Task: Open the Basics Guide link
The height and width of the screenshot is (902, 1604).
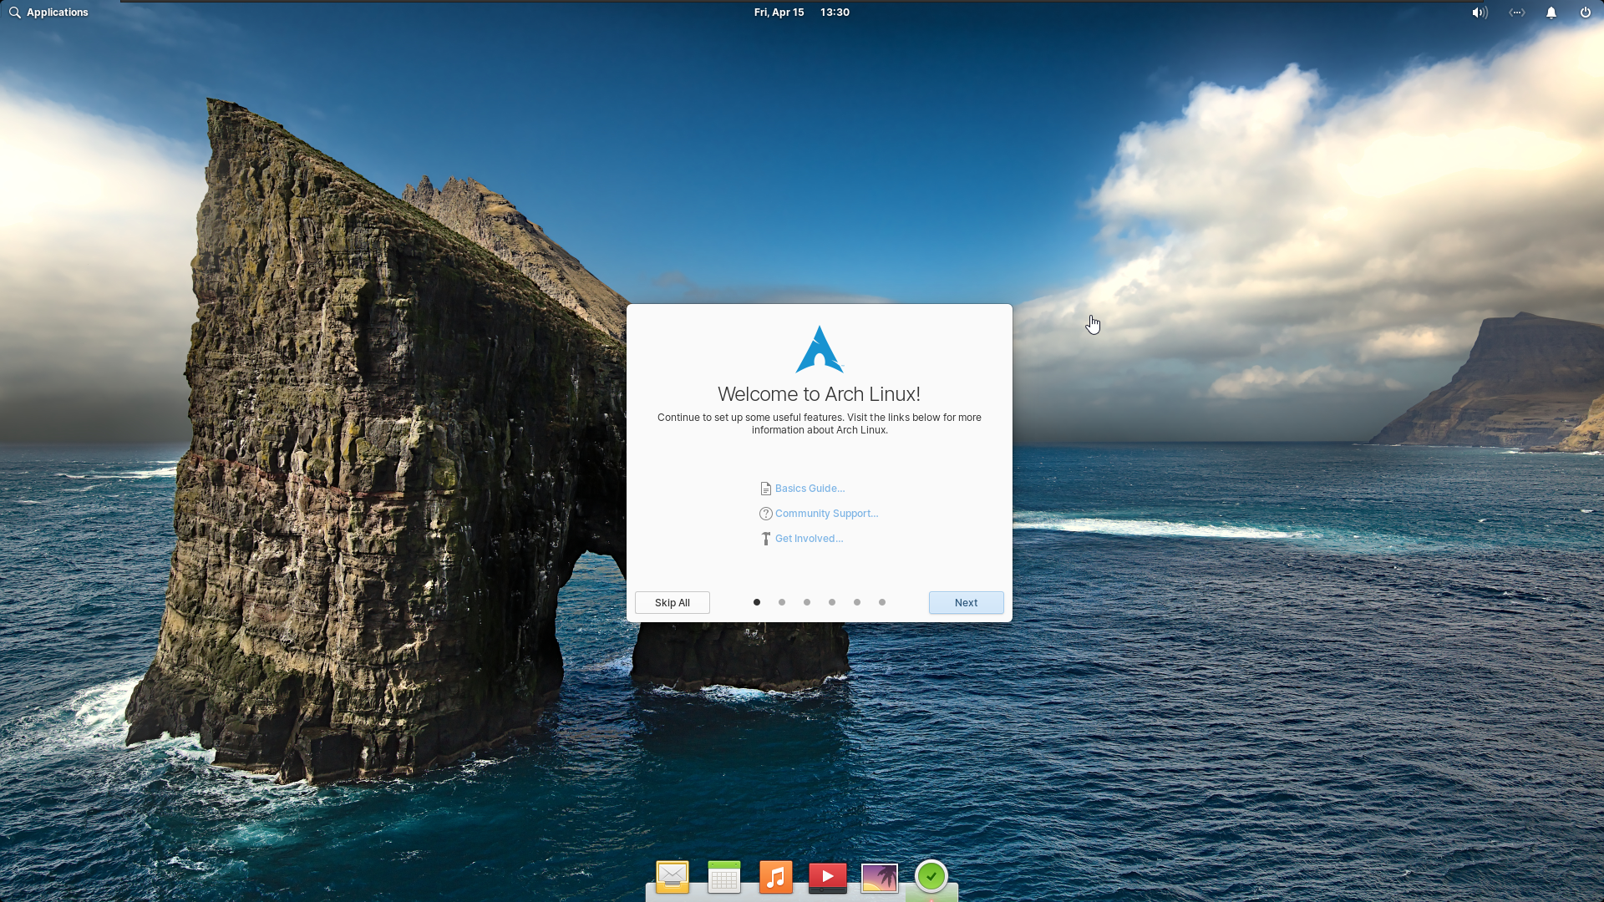Action: 810,489
